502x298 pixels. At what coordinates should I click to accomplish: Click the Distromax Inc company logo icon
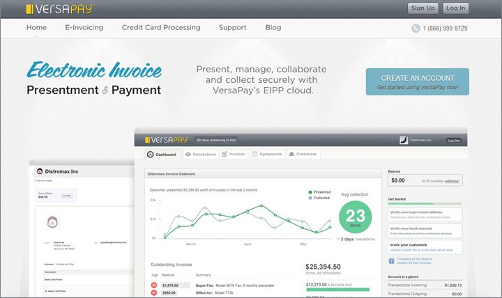pyautogui.click(x=403, y=140)
